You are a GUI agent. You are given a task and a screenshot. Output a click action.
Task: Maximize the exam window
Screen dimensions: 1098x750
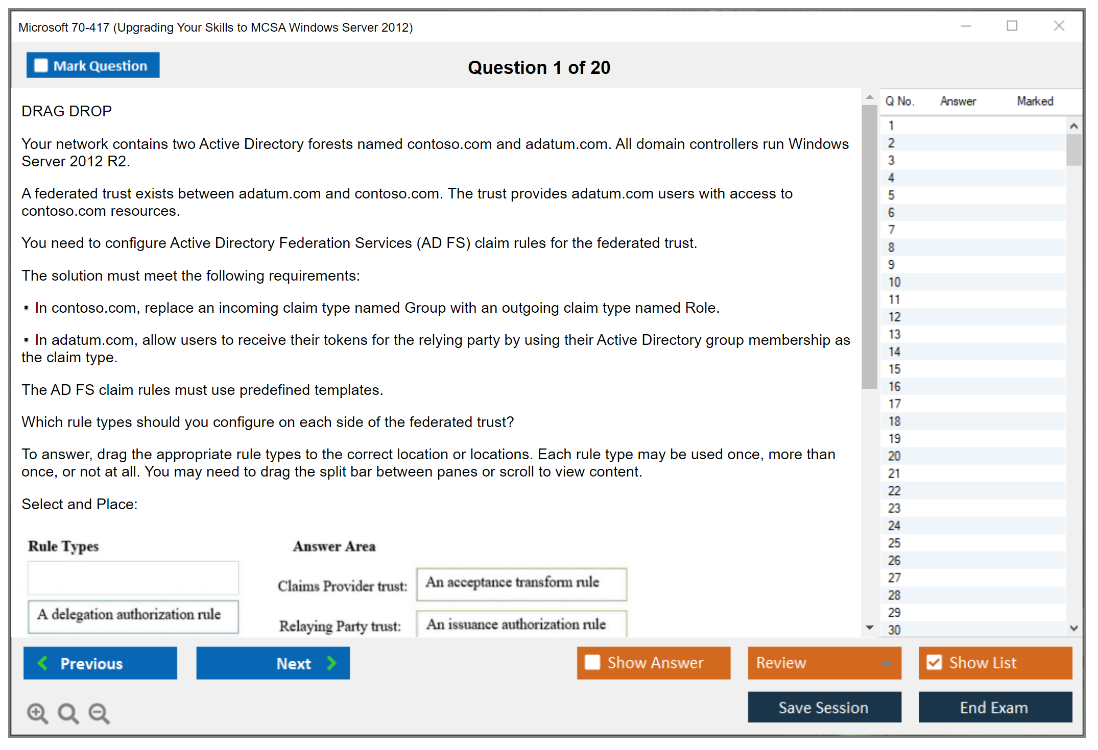click(x=1012, y=26)
